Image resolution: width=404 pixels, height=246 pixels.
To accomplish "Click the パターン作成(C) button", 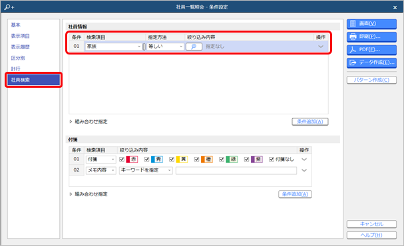I will (371, 80).
